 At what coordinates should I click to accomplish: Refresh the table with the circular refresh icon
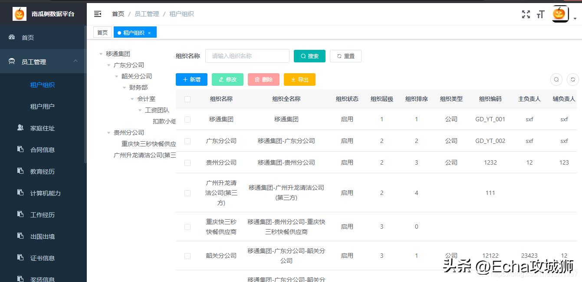coord(572,79)
